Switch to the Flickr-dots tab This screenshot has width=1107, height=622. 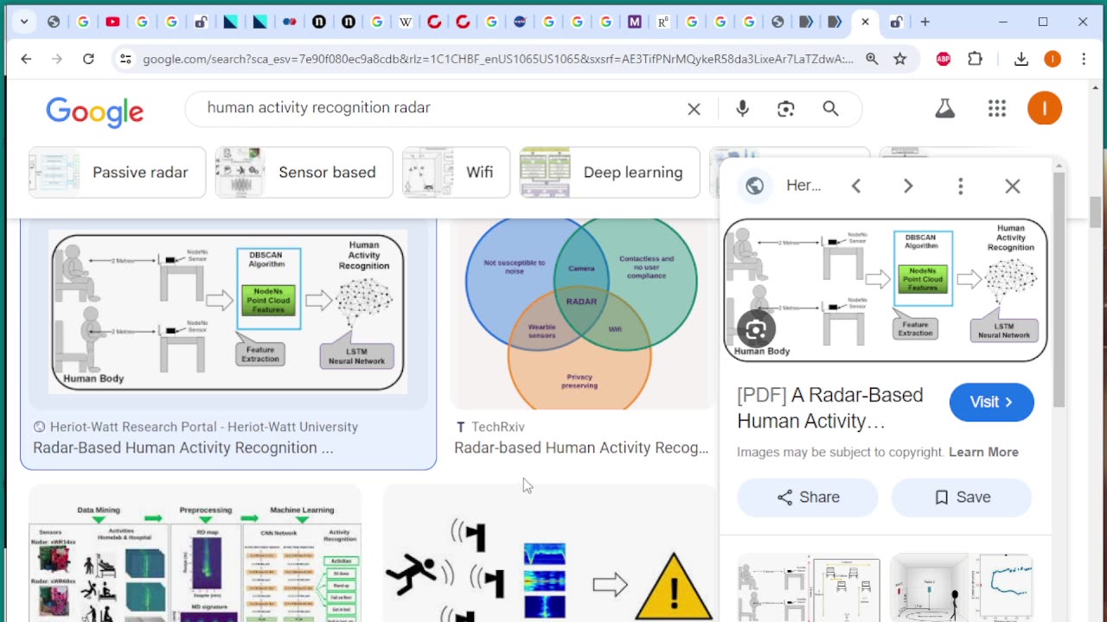pos(289,22)
